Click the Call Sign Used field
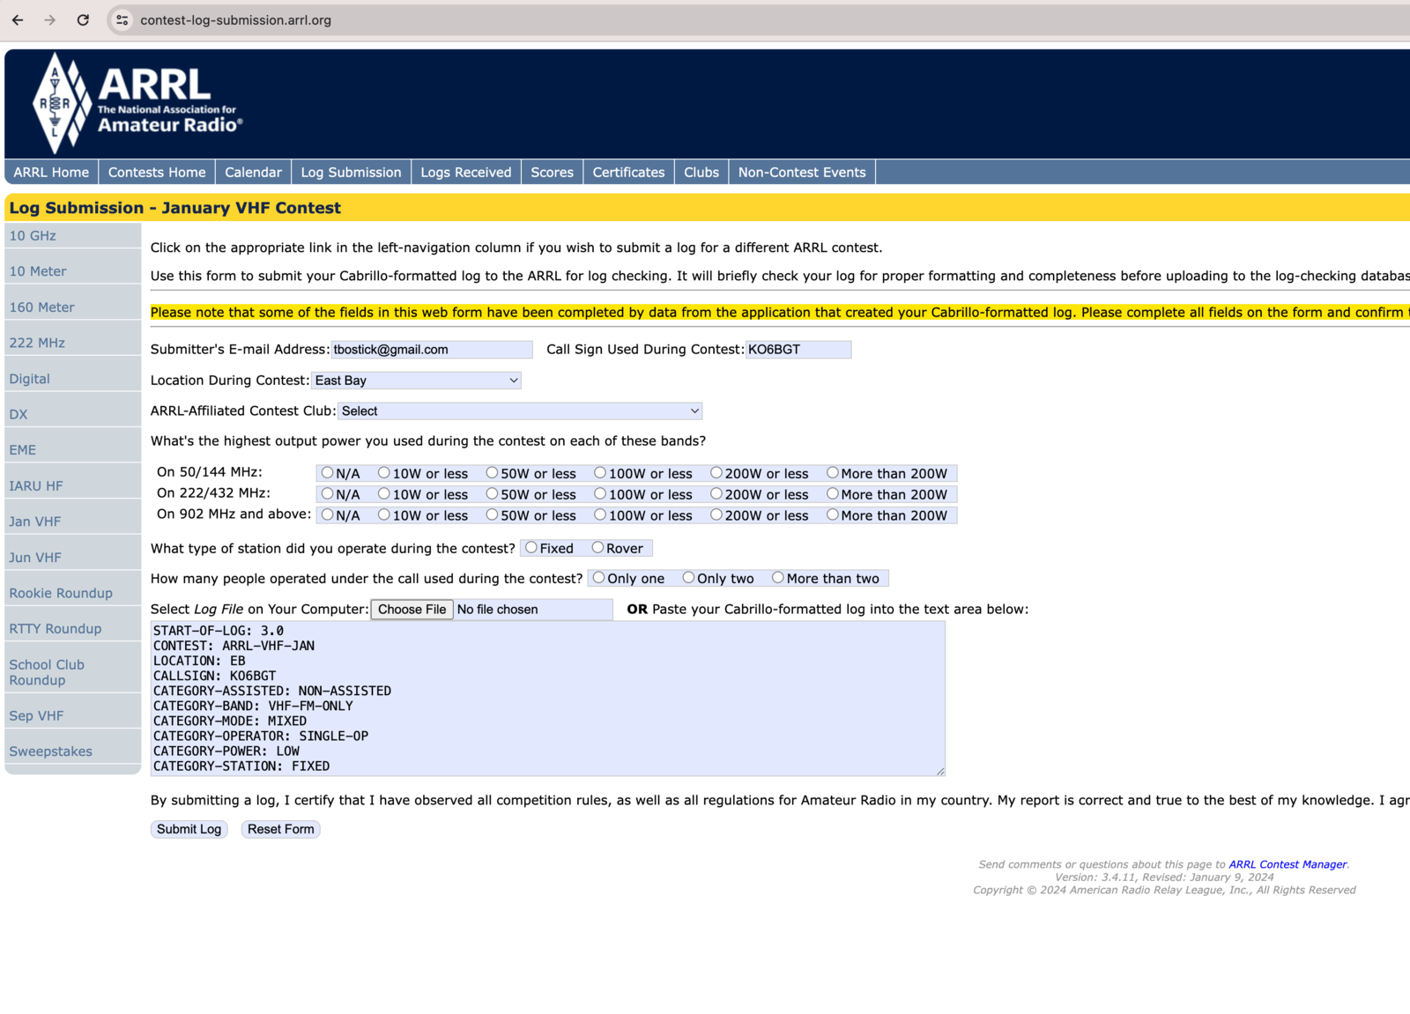1410x1014 pixels. (798, 350)
